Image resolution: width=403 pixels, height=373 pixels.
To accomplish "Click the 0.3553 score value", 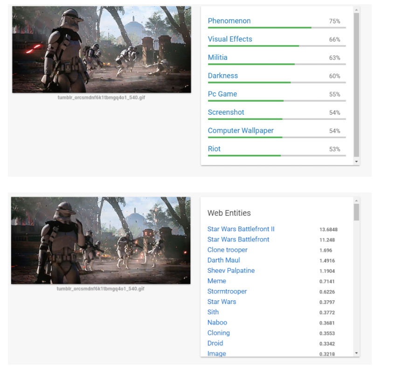I will pyautogui.click(x=327, y=333).
